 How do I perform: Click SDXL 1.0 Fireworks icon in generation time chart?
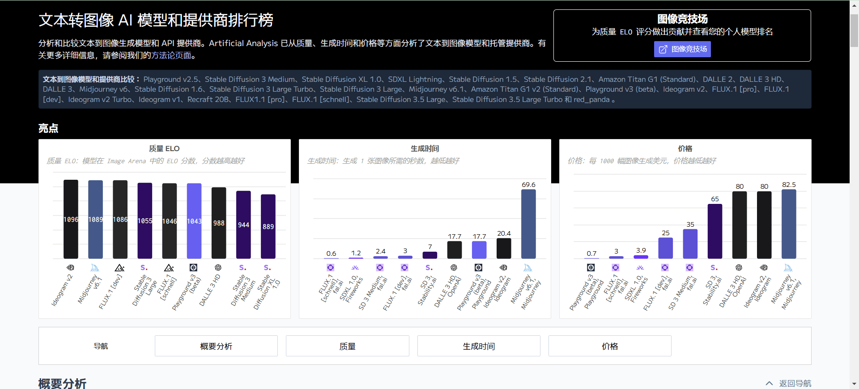pyautogui.click(x=355, y=267)
